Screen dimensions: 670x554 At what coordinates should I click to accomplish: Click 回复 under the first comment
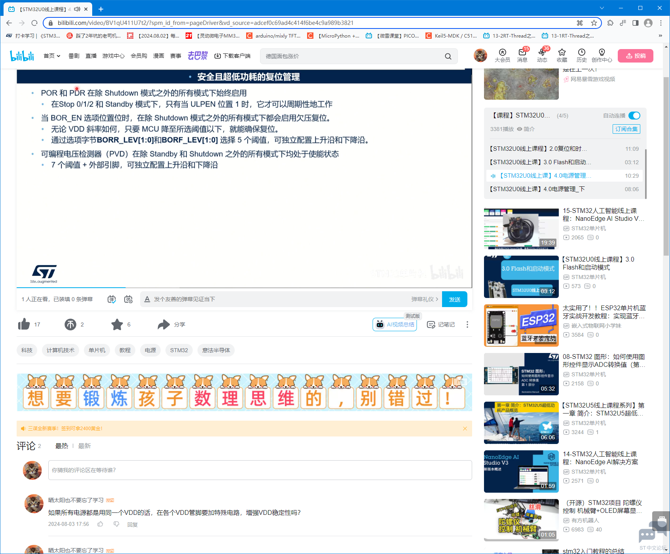(133, 524)
